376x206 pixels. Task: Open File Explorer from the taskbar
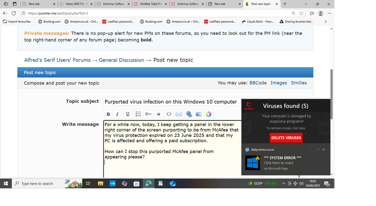coord(100,183)
